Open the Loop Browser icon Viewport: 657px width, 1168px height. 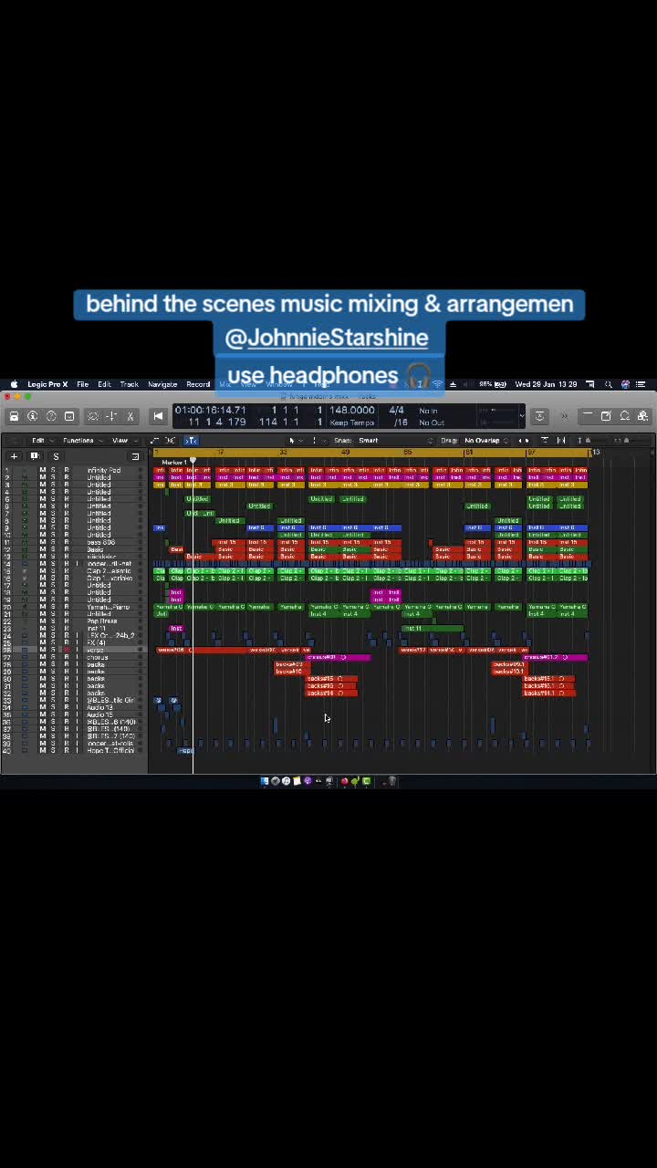coord(625,416)
